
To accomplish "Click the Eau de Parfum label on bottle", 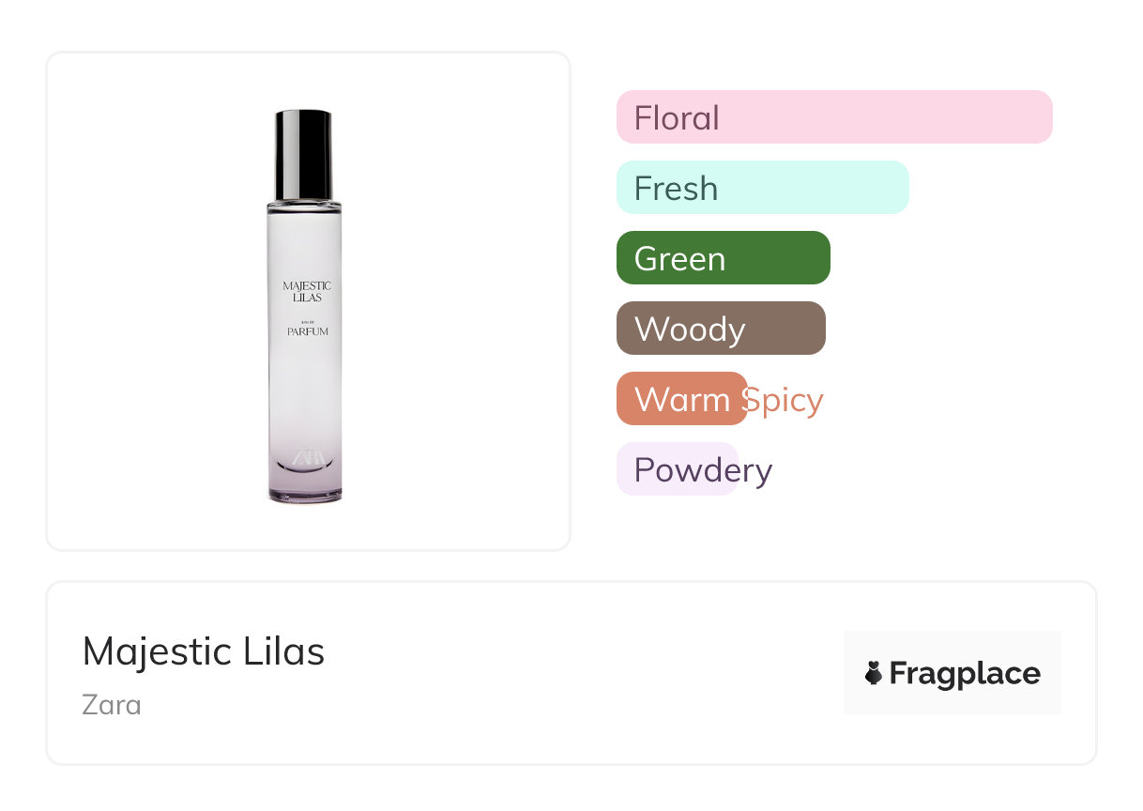I will [x=307, y=329].
